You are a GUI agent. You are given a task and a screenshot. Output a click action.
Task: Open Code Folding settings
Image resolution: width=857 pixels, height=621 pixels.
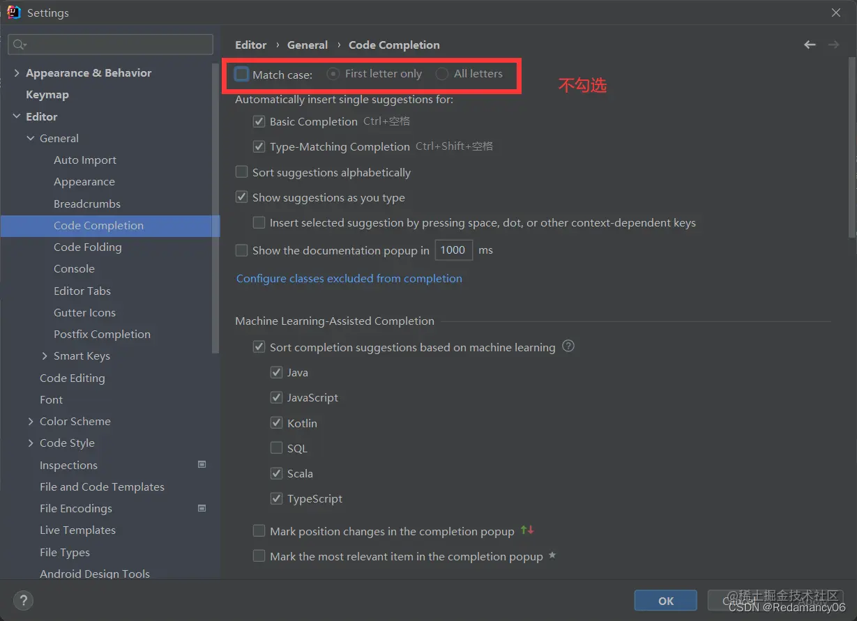[x=88, y=247]
